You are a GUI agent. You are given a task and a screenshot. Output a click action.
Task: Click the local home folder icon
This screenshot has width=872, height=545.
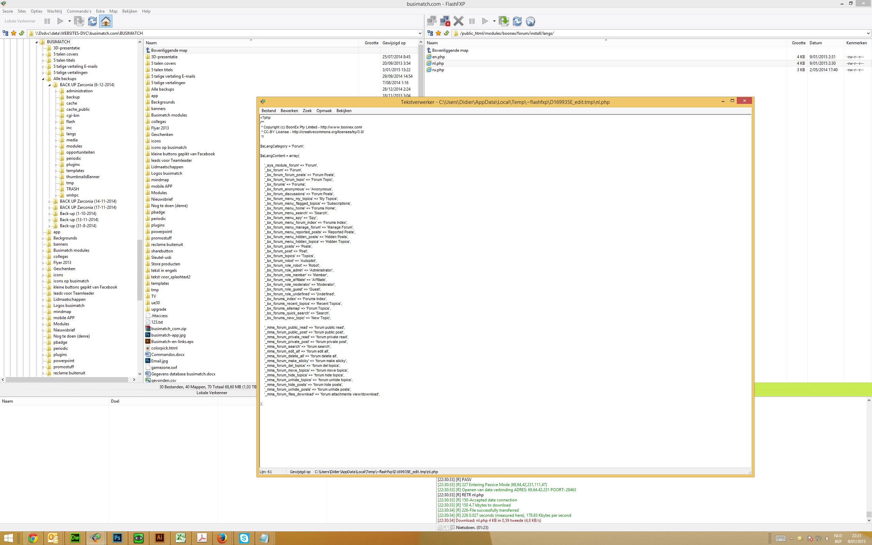click(x=106, y=21)
